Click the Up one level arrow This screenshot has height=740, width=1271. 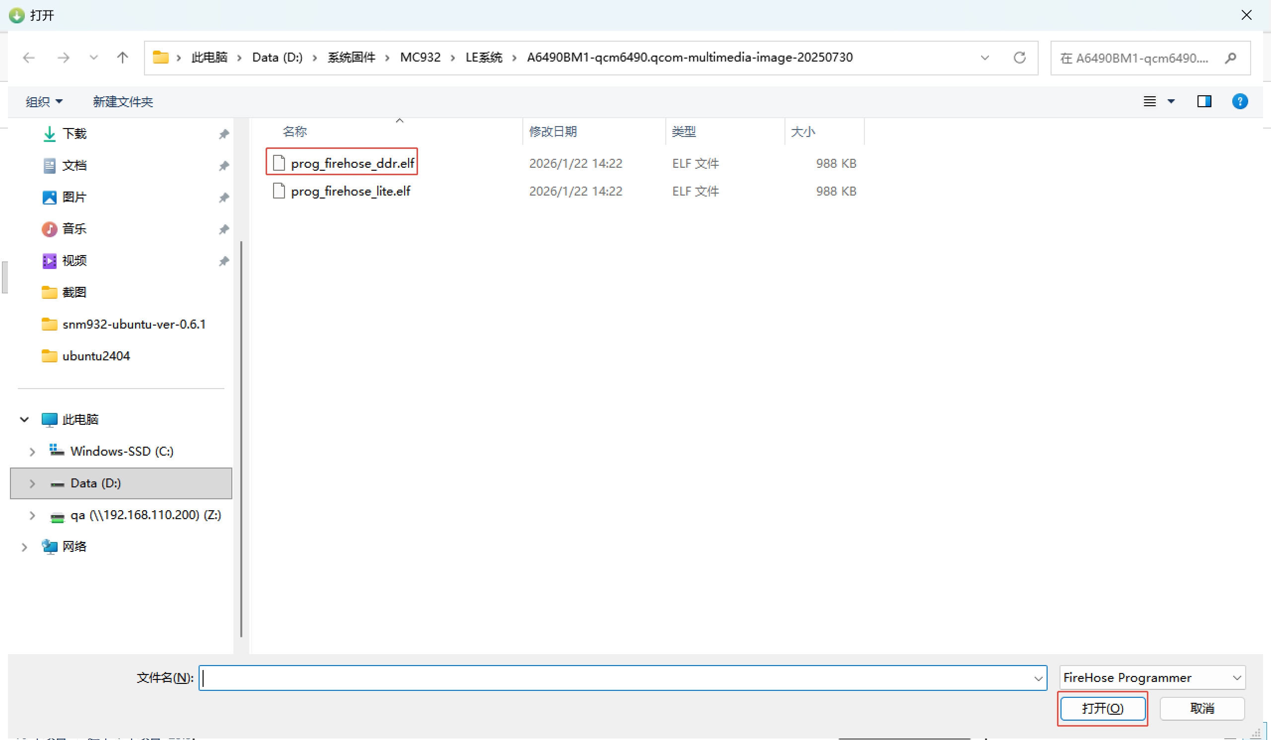[123, 58]
